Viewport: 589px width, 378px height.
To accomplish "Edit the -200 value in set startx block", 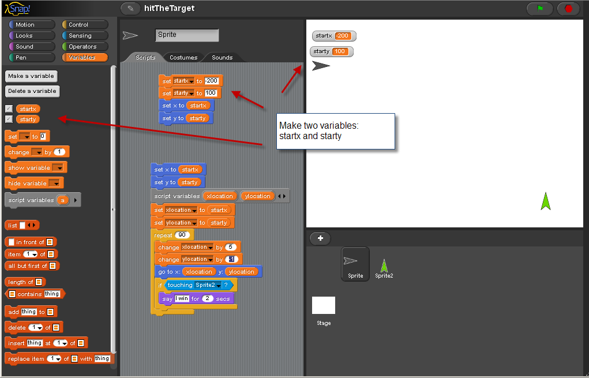I will pyautogui.click(x=211, y=81).
